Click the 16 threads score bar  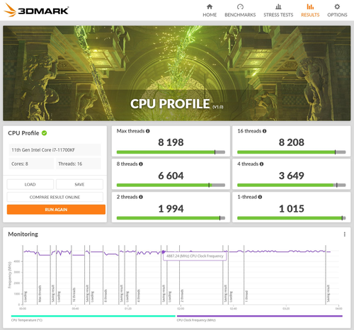tap(292, 152)
